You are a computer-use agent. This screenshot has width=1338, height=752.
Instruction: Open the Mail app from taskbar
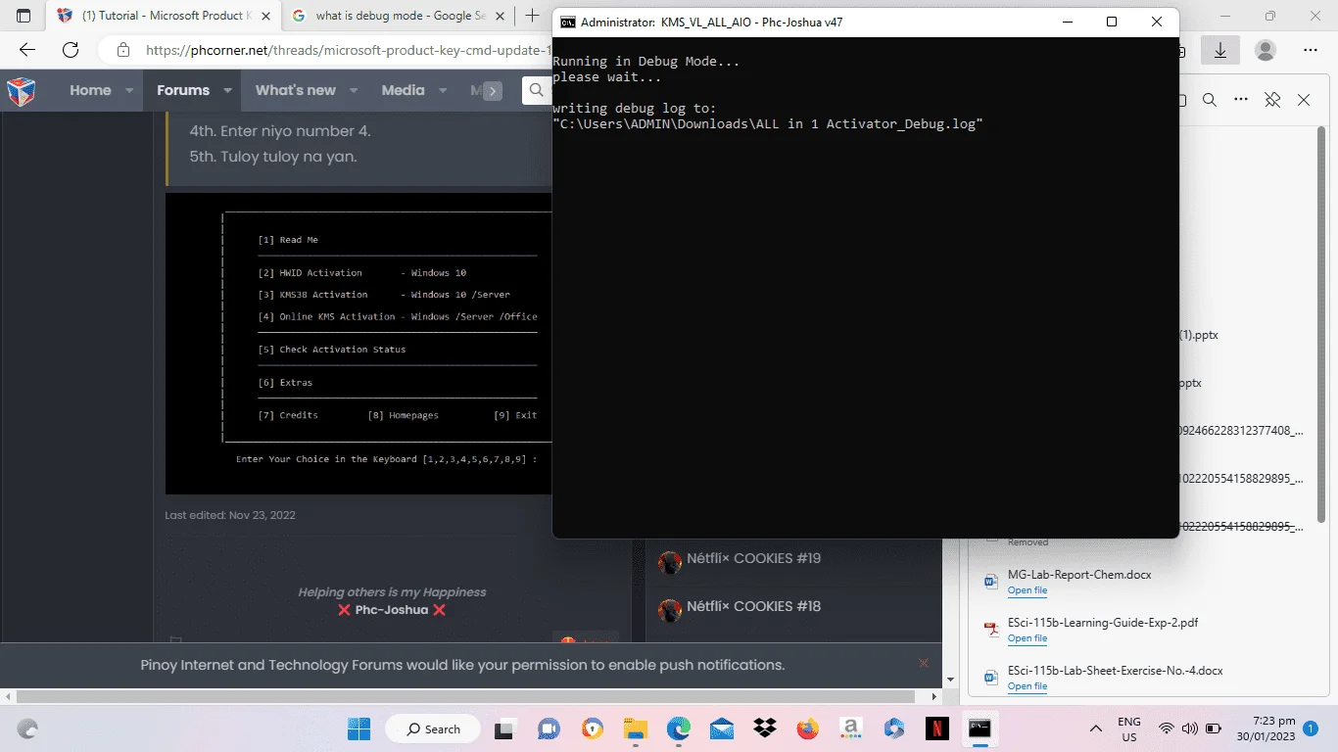click(722, 728)
